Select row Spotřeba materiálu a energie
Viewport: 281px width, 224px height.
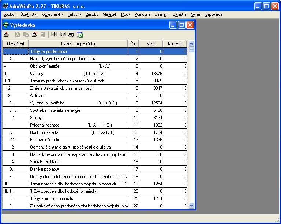(x=95, y=110)
